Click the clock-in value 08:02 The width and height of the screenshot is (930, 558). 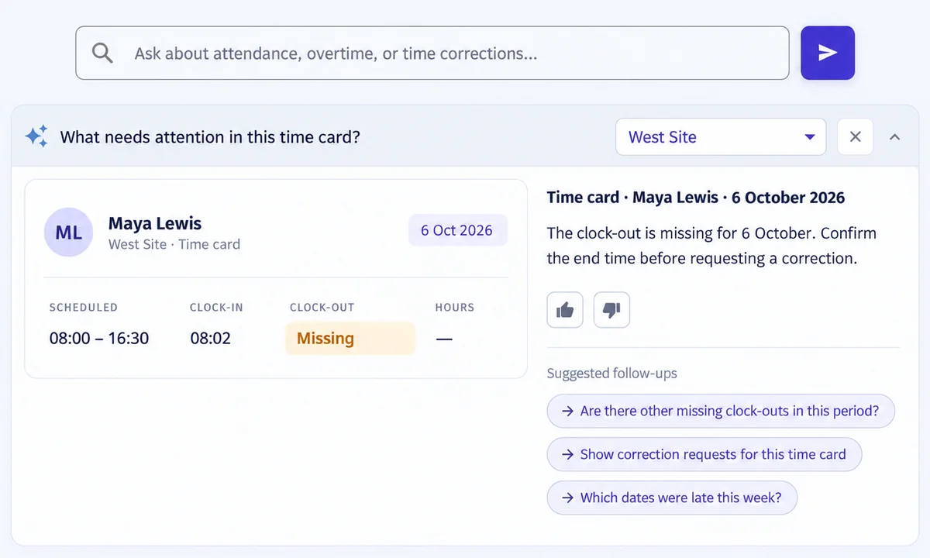point(210,339)
